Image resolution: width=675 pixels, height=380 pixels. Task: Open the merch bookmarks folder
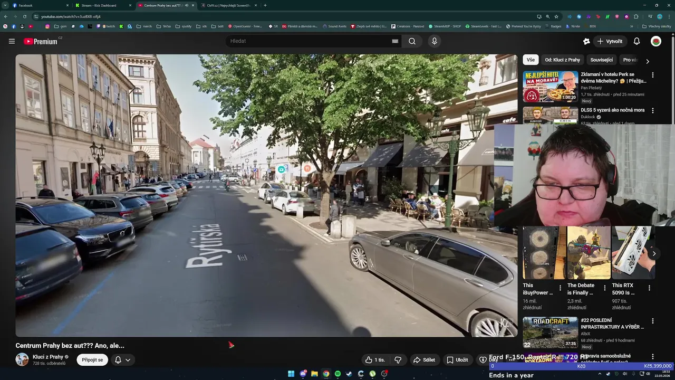point(144,26)
